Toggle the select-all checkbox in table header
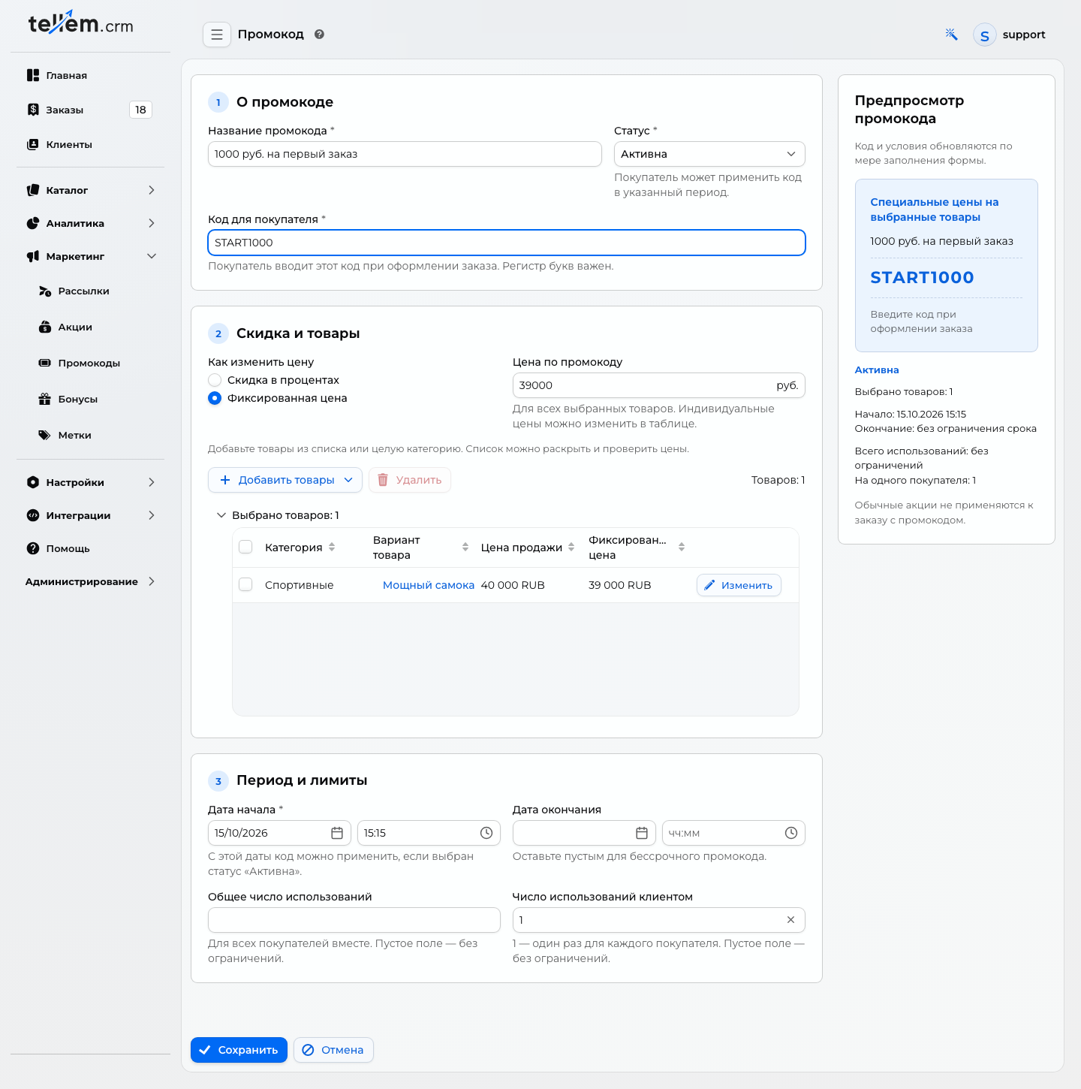Image resolution: width=1081 pixels, height=1089 pixels. [x=245, y=547]
